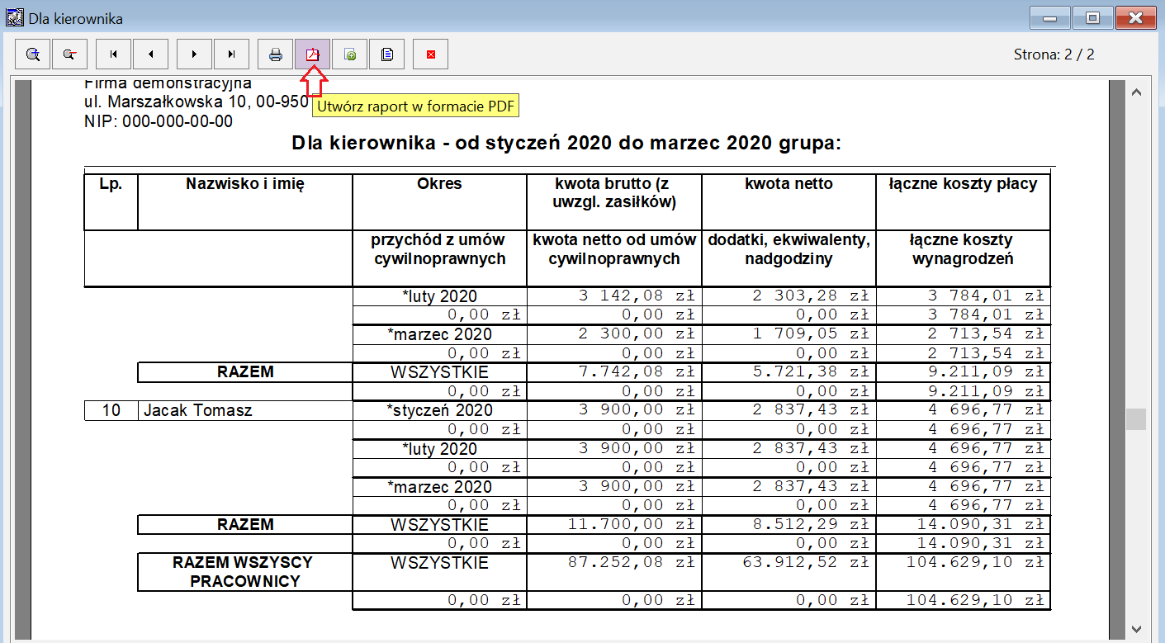
Task: Click the 'kwota netto' column header
Action: pos(789,184)
